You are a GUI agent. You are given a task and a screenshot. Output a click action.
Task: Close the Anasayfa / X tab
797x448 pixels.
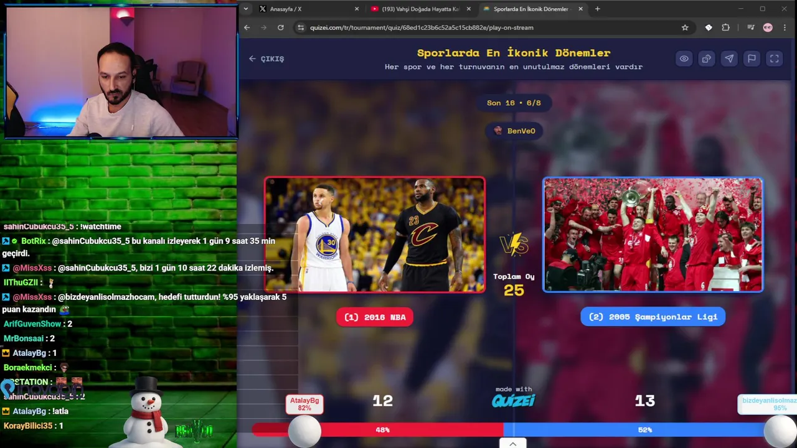357,9
